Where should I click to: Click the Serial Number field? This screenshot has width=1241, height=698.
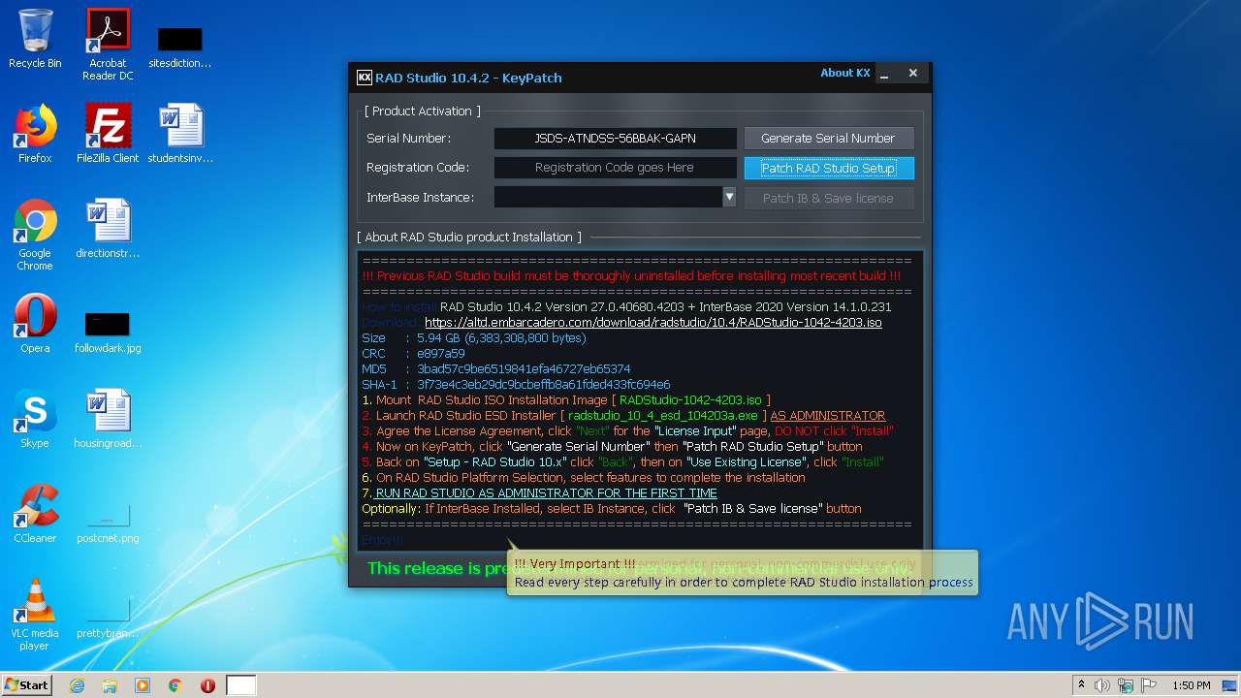616,139
